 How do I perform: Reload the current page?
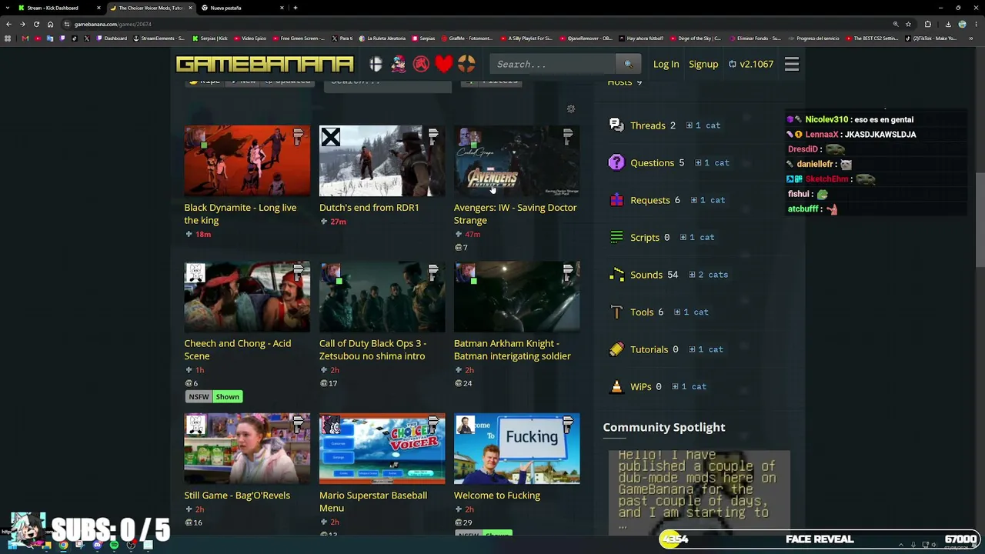[x=36, y=24]
